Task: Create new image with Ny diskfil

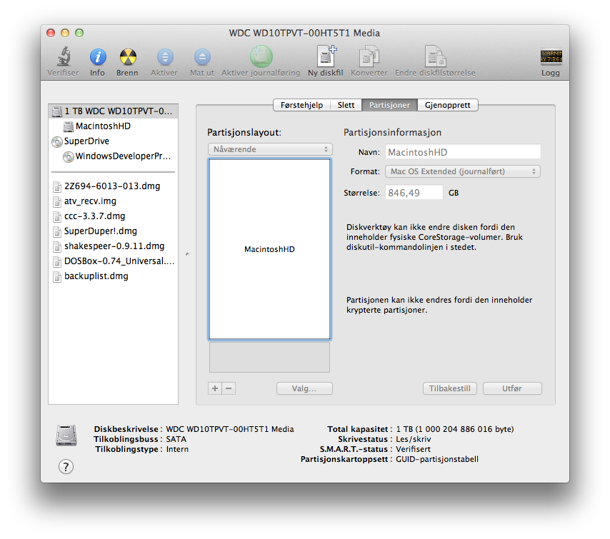Action: coord(326,56)
